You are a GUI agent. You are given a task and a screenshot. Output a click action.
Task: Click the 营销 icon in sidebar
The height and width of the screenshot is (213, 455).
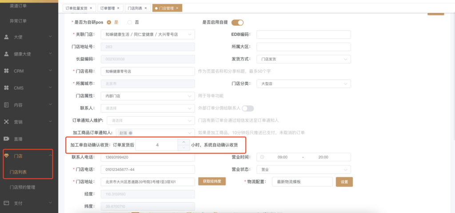(x=6, y=122)
